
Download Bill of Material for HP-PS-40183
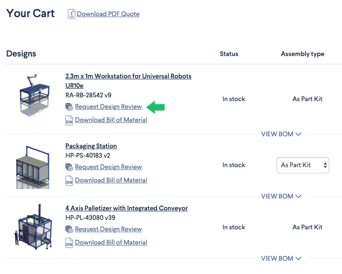(x=111, y=180)
